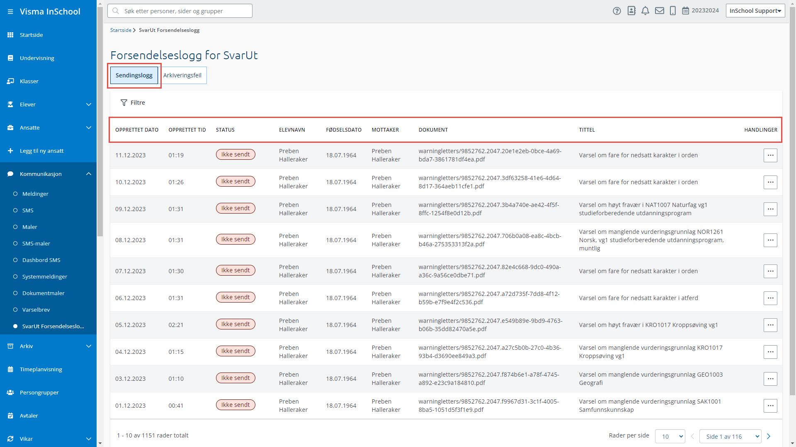This screenshot has width=796, height=447.
Task: Switch to the Sendingslogg tab
Action: [134, 75]
